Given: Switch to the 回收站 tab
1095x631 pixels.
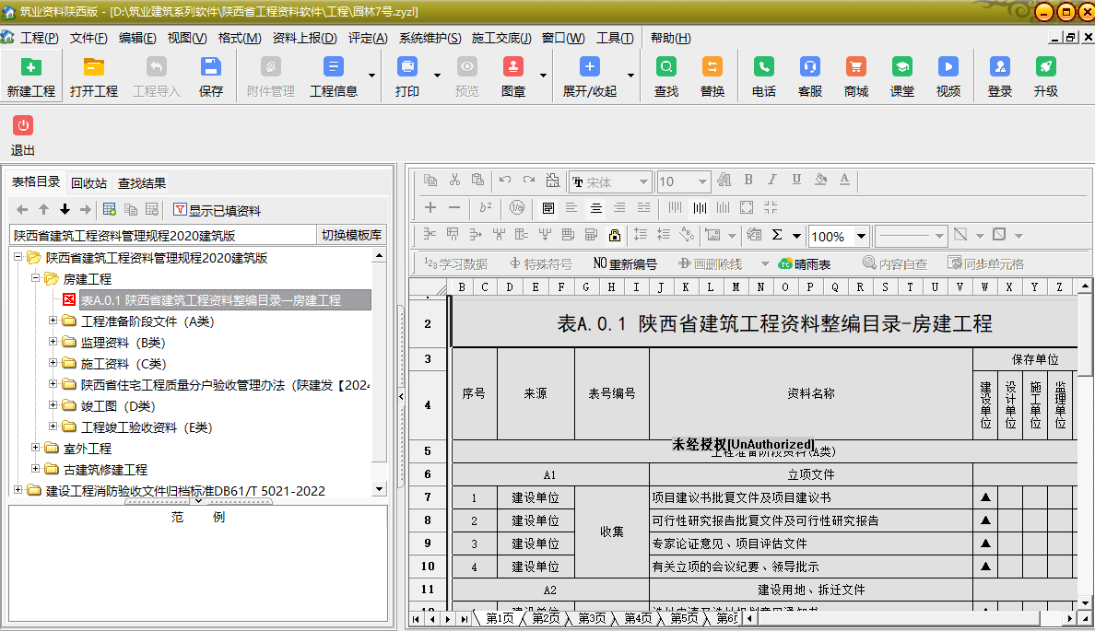Looking at the screenshot, I should click(89, 183).
